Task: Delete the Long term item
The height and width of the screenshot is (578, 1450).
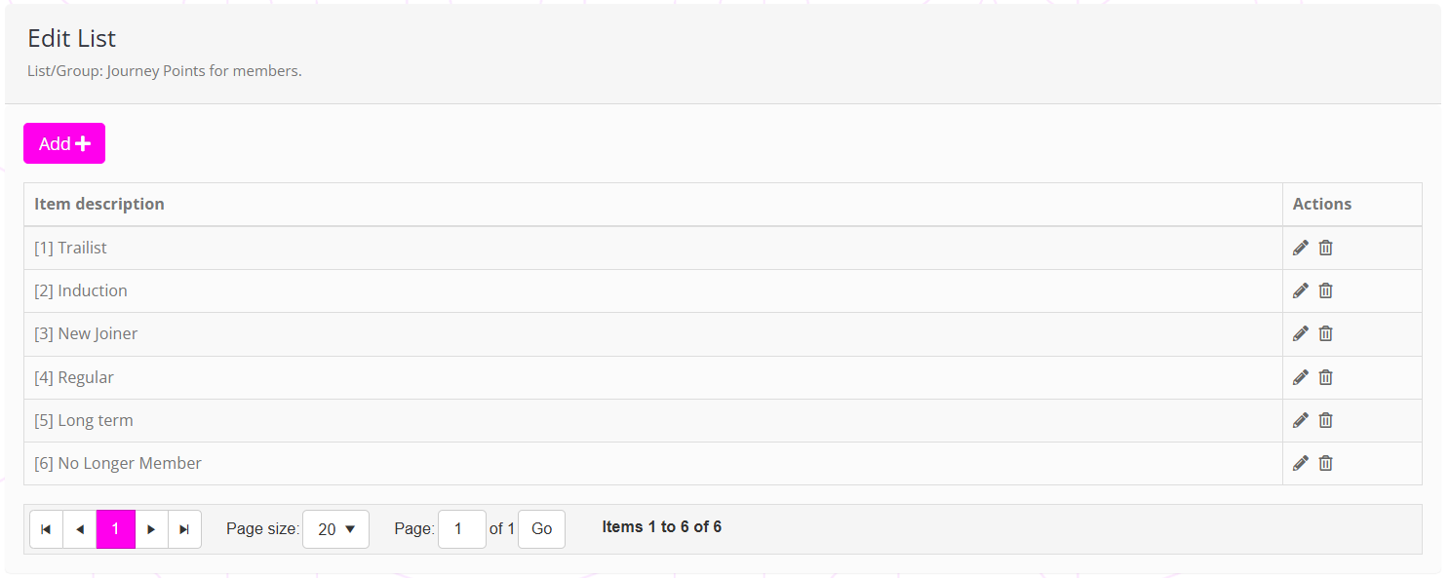Action: tap(1326, 420)
